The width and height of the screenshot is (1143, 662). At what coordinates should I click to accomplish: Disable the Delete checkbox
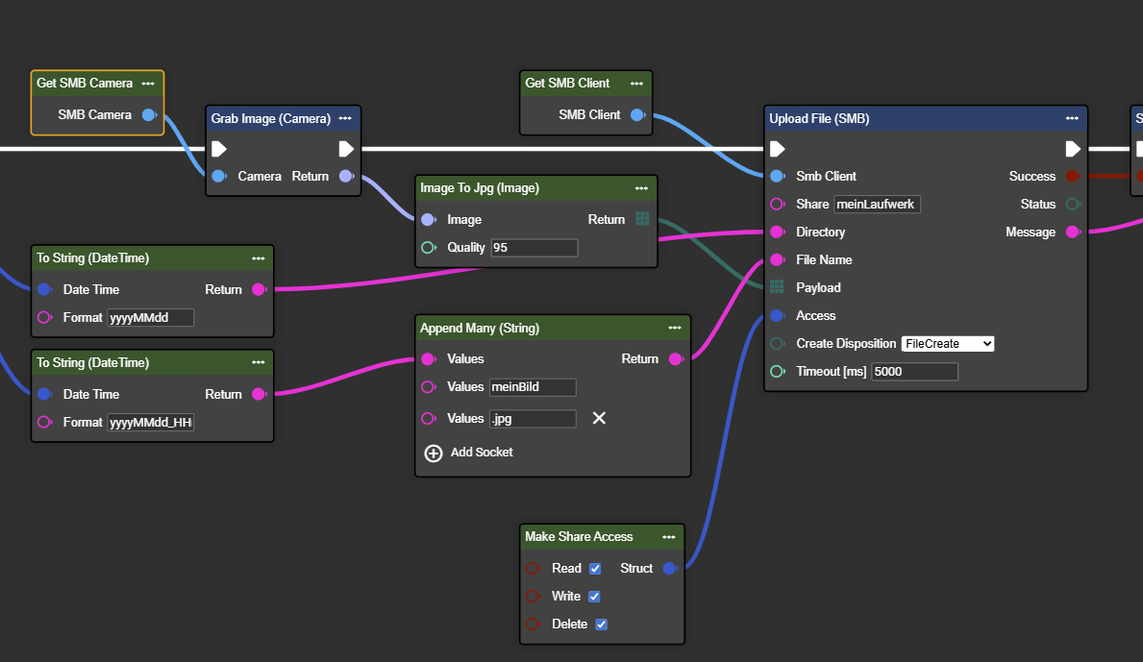click(x=601, y=625)
